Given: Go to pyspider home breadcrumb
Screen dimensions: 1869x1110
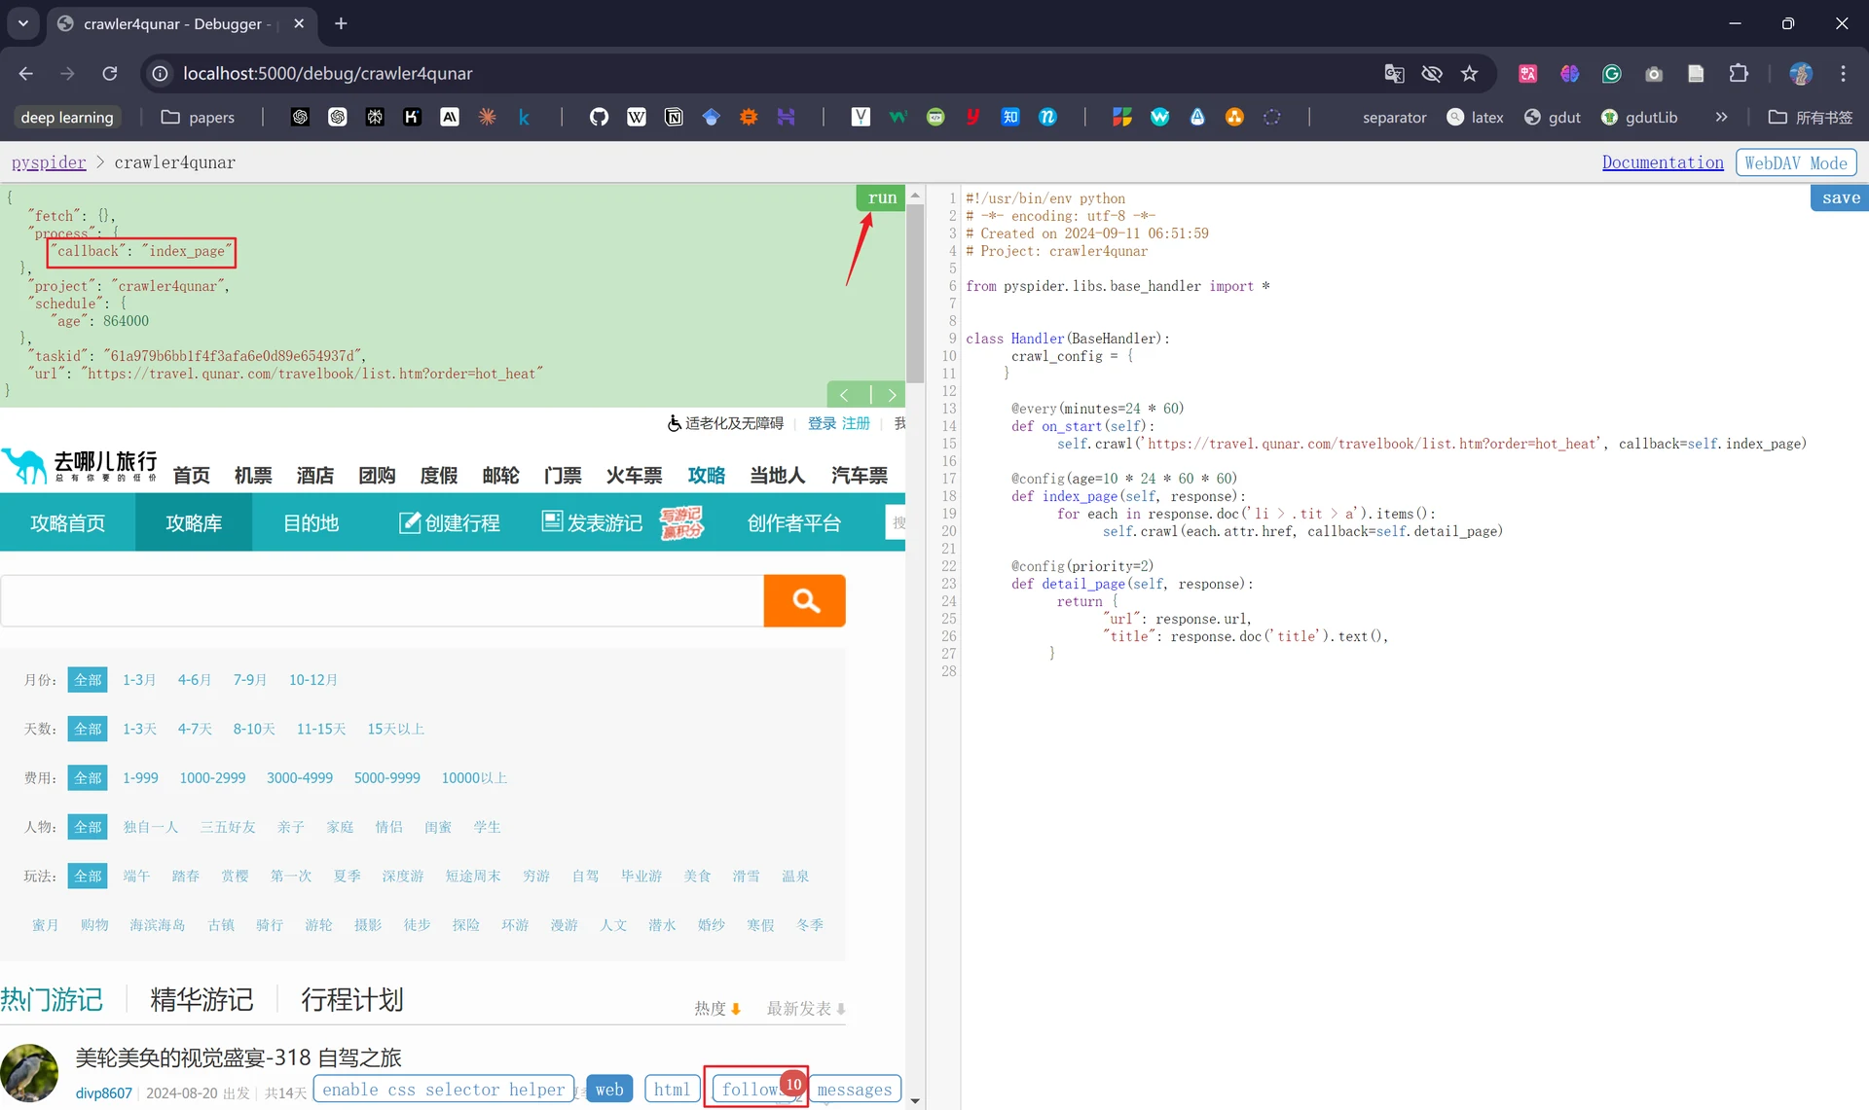Looking at the screenshot, I should pyautogui.click(x=49, y=162).
